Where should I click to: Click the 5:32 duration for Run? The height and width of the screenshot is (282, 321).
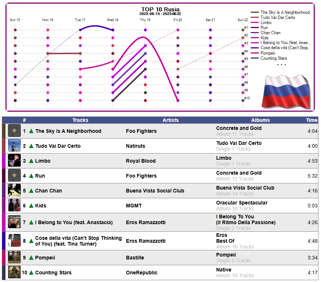pyautogui.click(x=312, y=176)
